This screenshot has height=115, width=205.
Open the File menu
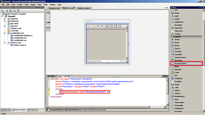[x=3, y=4]
